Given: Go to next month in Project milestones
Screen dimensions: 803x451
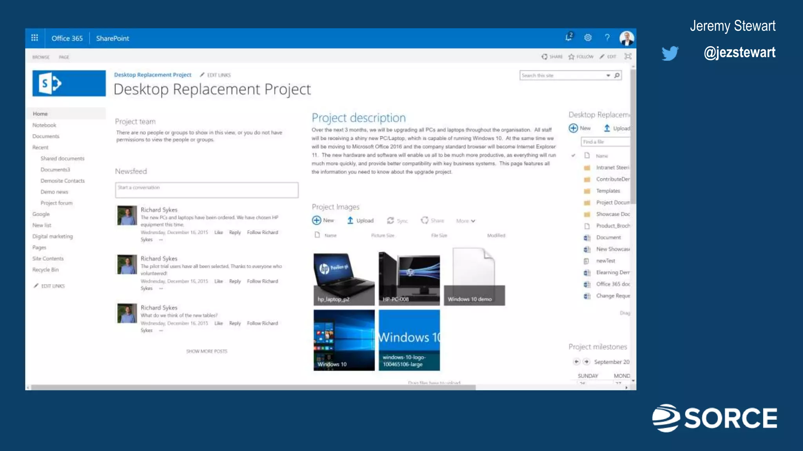Looking at the screenshot, I should (586, 362).
